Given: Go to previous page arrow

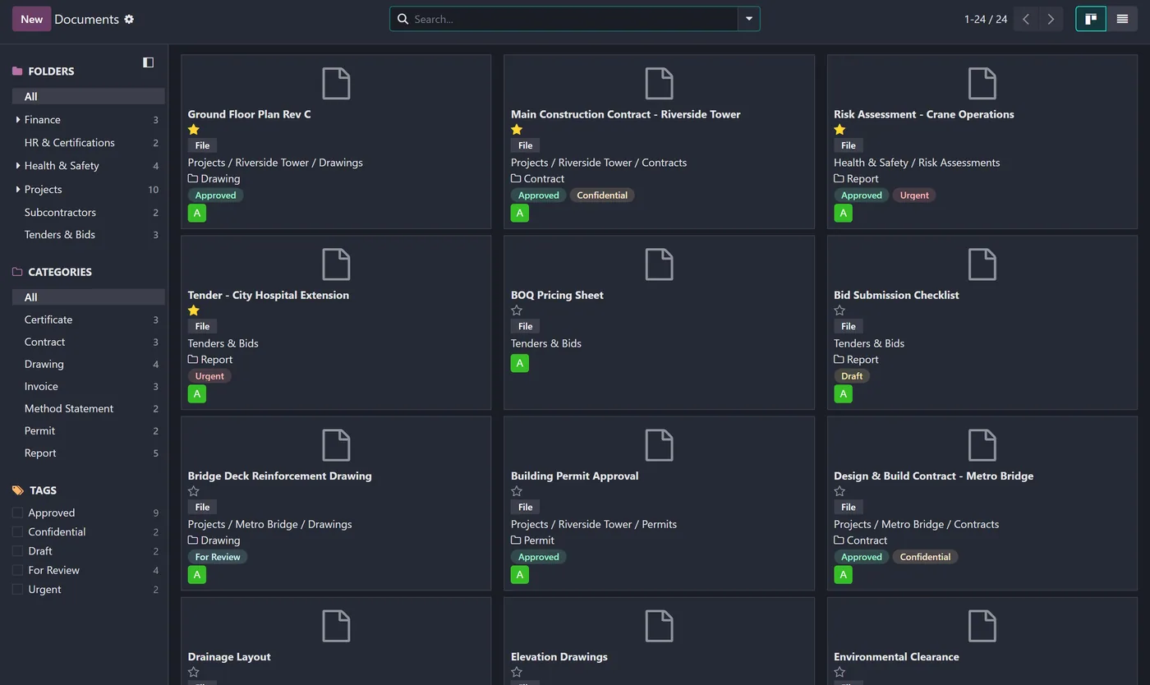Looking at the screenshot, I should (x=1026, y=19).
